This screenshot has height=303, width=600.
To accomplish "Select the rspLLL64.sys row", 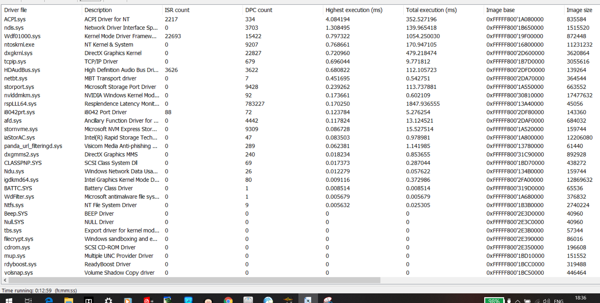I will 301,104.
